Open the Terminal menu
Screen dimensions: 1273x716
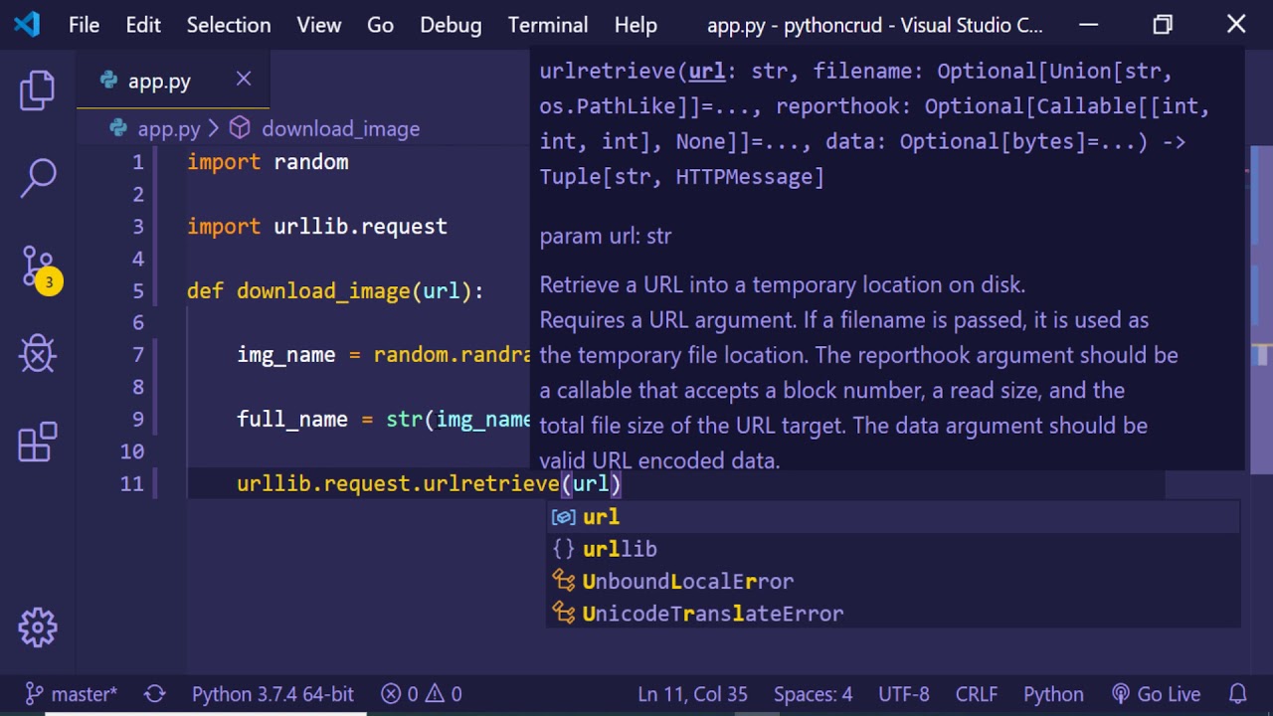pyautogui.click(x=547, y=25)
